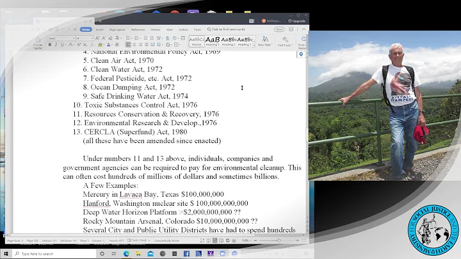Screen dimensions: 461x259
Task: Toggle italic formatting
Action: pyautogui.click(x=56, y=45)
